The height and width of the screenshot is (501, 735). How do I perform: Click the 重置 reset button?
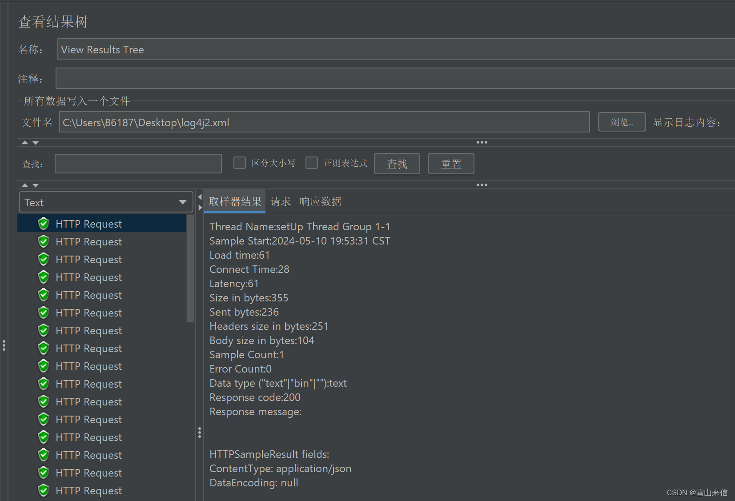(451, 164)
